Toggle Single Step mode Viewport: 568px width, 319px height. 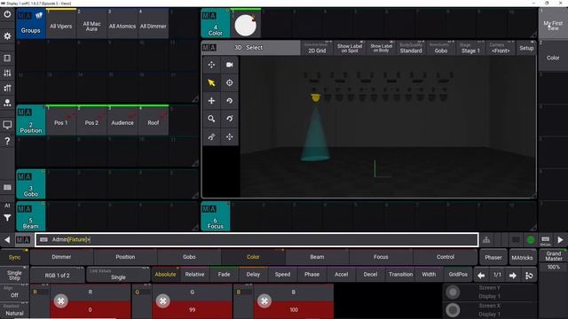14,276
